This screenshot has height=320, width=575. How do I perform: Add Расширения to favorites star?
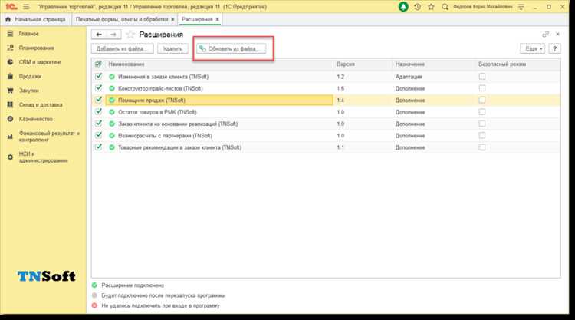[x=130, y=35]
